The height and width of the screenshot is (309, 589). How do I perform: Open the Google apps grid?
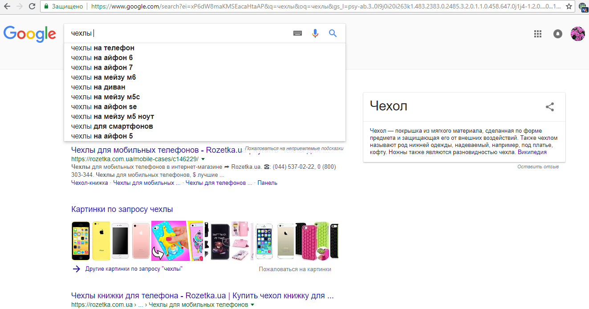tap(538, 34)
